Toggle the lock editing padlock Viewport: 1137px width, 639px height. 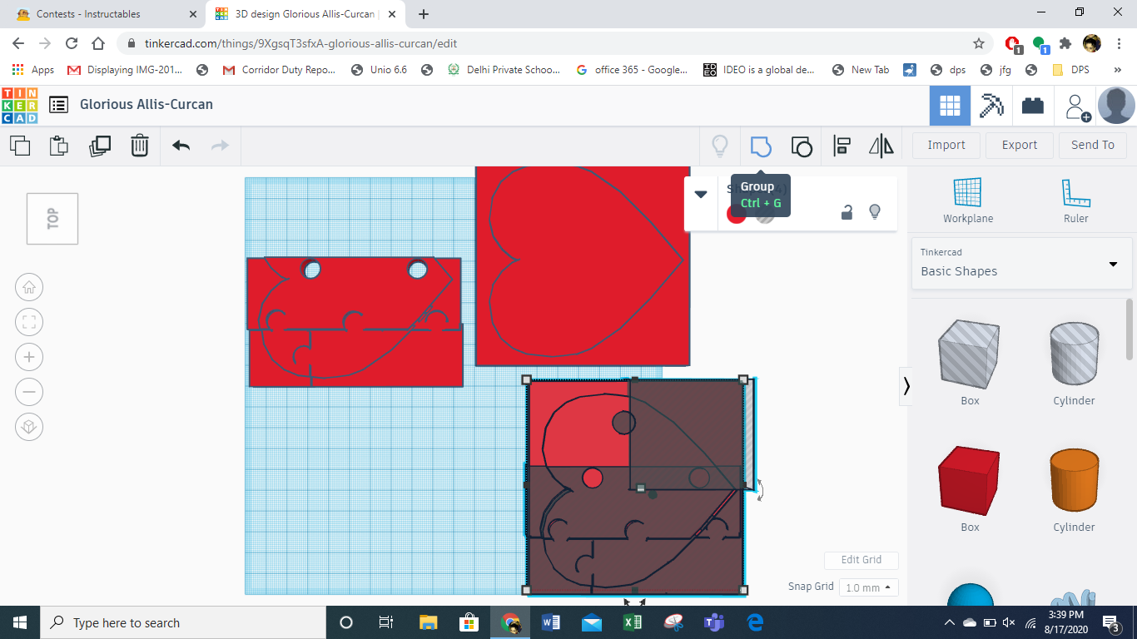click(847, 212)
